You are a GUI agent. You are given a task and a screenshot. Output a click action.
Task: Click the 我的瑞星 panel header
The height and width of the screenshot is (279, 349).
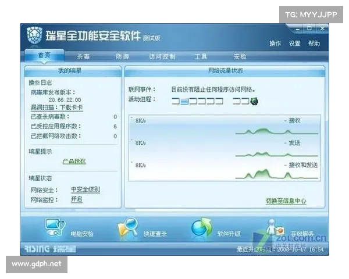click(x=73, y=71)
